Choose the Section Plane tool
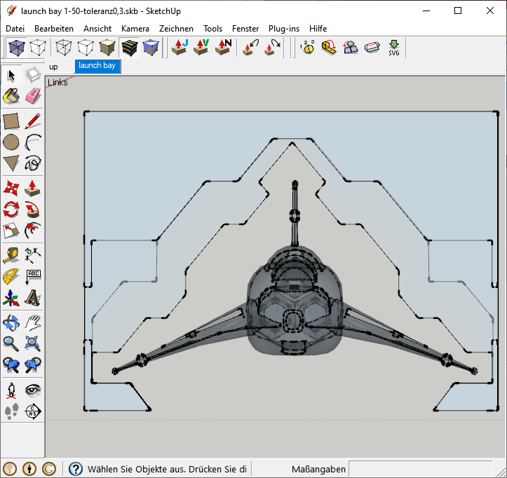 click(x=33, y=411)
